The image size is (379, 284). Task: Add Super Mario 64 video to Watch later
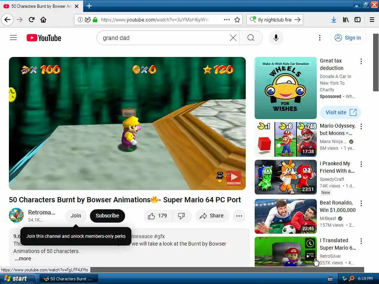[310, 243]
